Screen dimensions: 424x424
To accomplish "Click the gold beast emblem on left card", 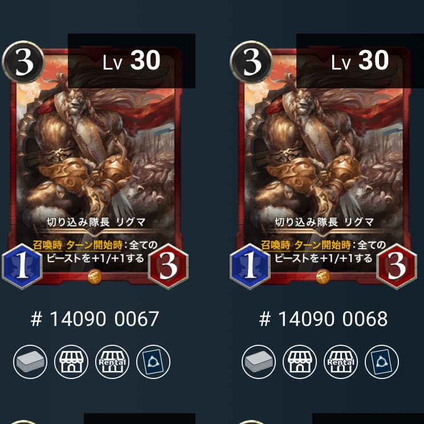I will point(95,277).
